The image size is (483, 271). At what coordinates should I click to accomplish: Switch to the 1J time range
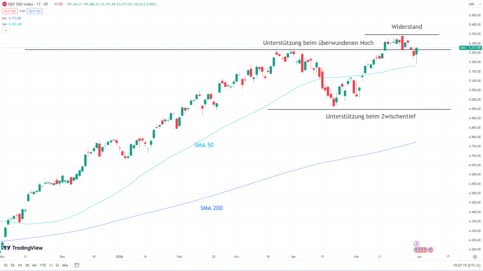point(51,265)
